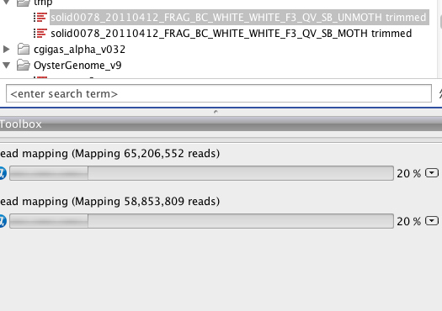The height and width of the screenshot is (311, 442).
Task: Click the OysterGenome_v9 folder icon
Action: point(24,65)
